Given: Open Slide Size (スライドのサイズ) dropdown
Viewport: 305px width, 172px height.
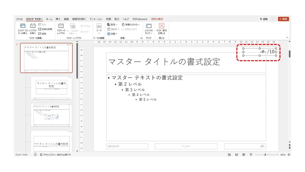Looking at the screenshot, I should (x=149, y=29).
